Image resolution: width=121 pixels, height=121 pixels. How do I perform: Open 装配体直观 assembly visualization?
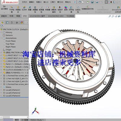tap(54, 9)
